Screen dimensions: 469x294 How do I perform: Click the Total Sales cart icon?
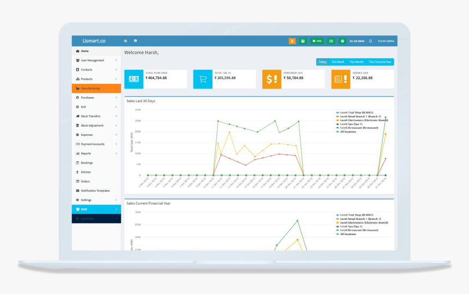pyautogui.click(x=203, y=79)
